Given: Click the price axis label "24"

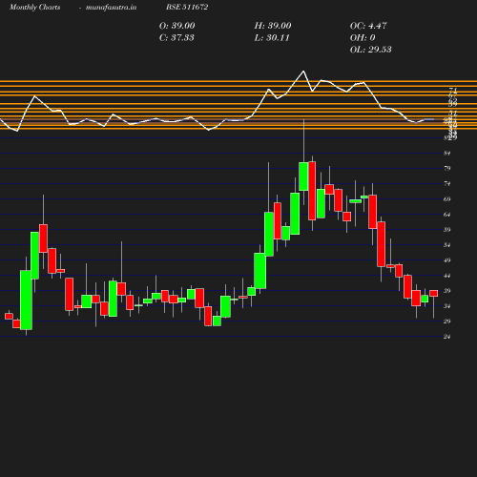Looking at the screenshot, I should tap(447, 337).
